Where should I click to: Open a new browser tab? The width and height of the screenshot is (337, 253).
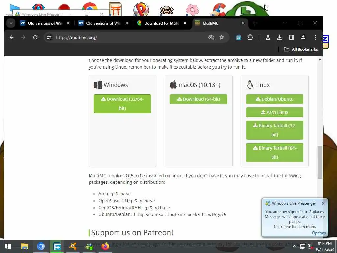(255, 23)
